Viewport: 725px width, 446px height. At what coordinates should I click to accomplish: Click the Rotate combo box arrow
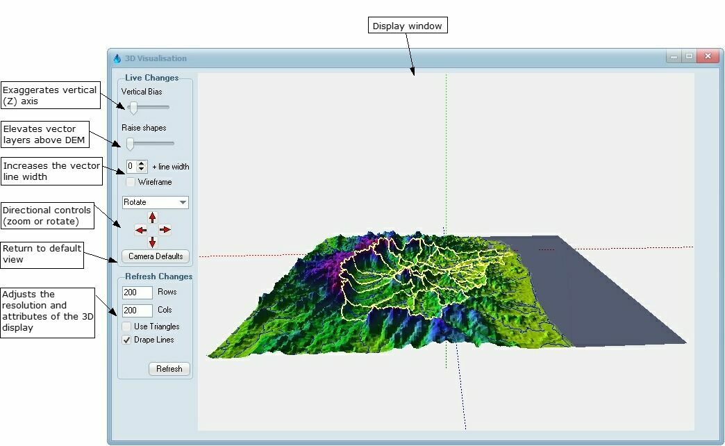pyautogui.click(x=183, y=202)
